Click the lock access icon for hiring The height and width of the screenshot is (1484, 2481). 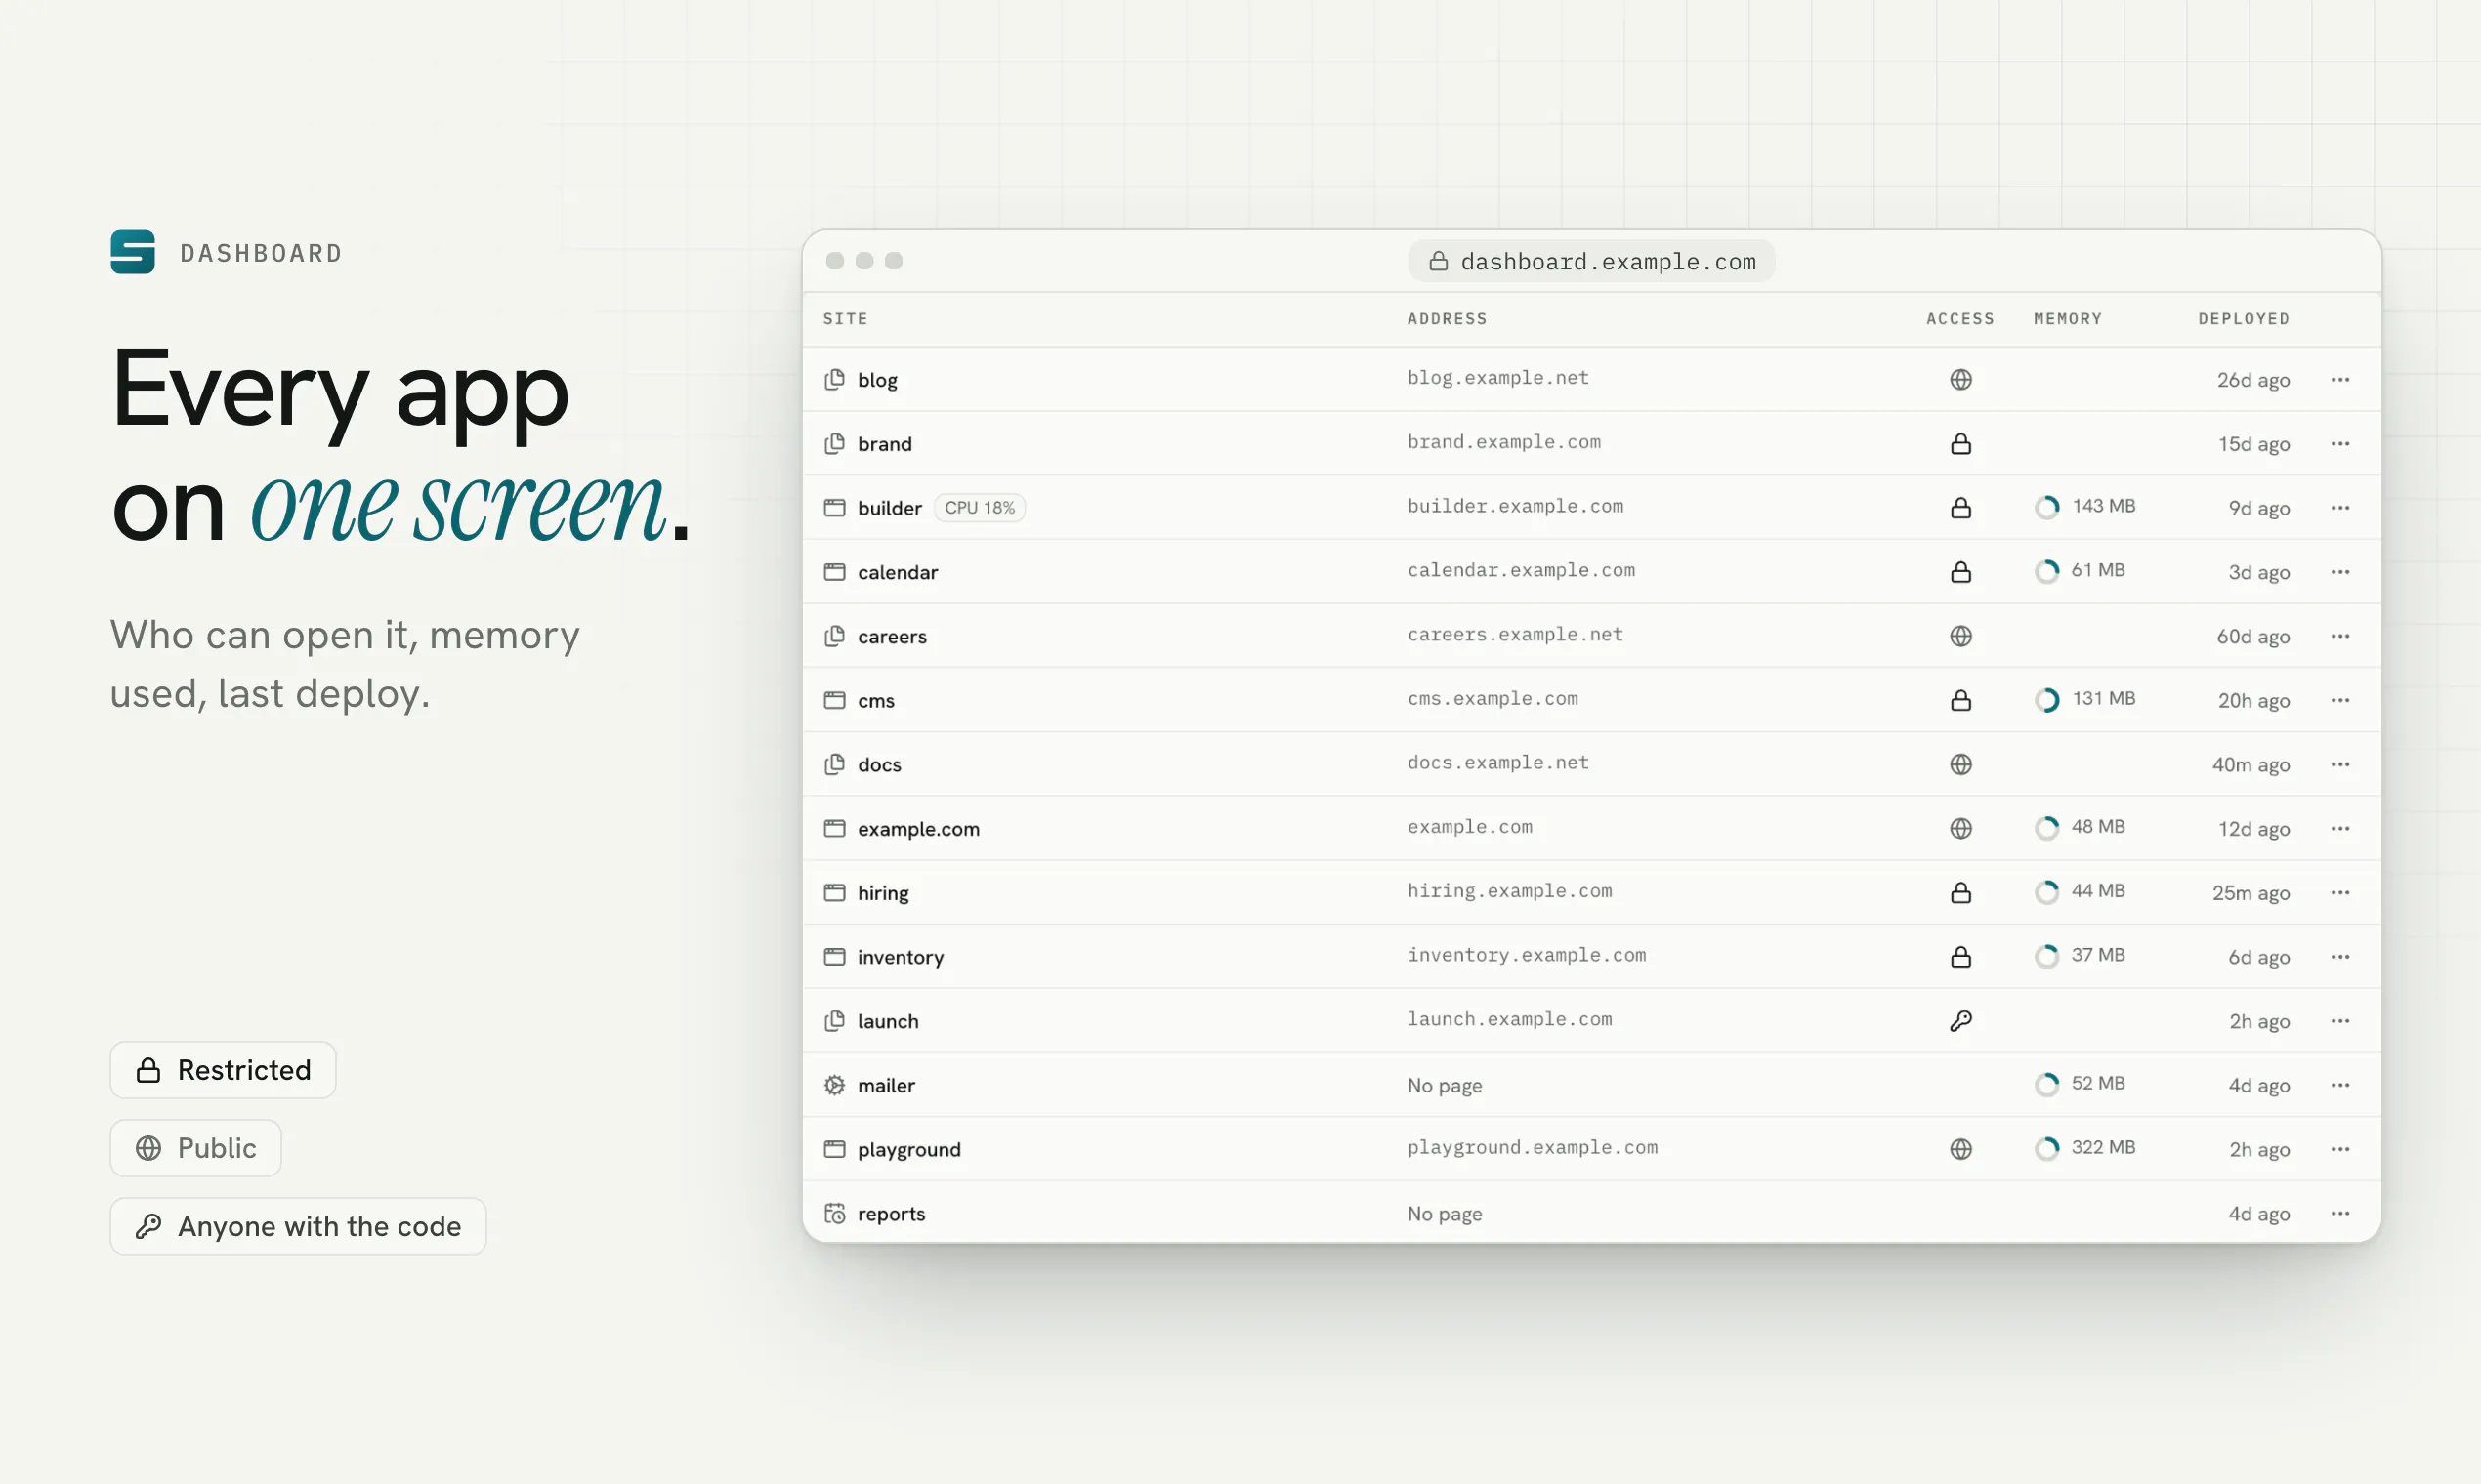(1960, 892)
